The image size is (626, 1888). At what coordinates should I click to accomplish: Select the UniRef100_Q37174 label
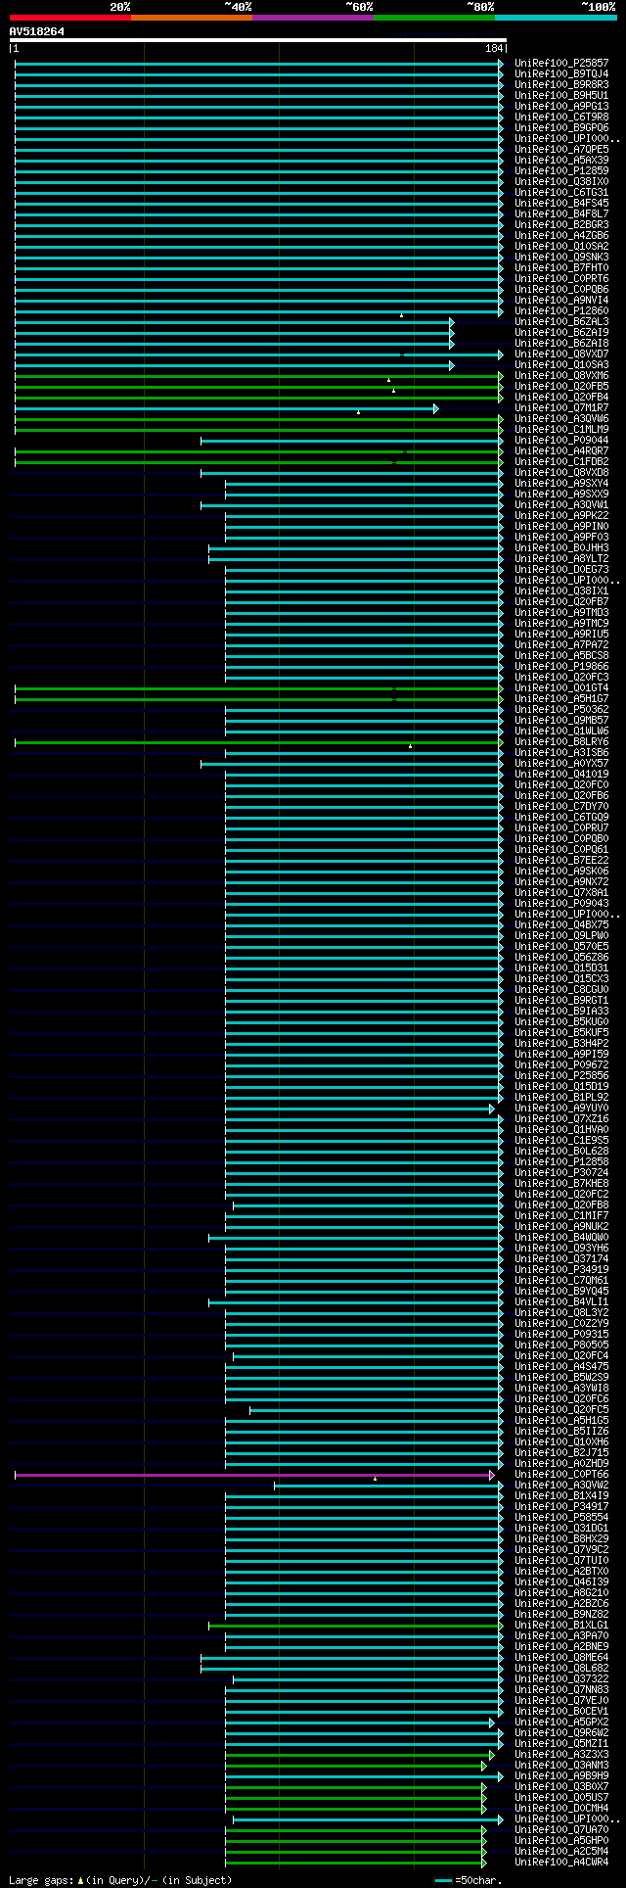pos(561,1259)
